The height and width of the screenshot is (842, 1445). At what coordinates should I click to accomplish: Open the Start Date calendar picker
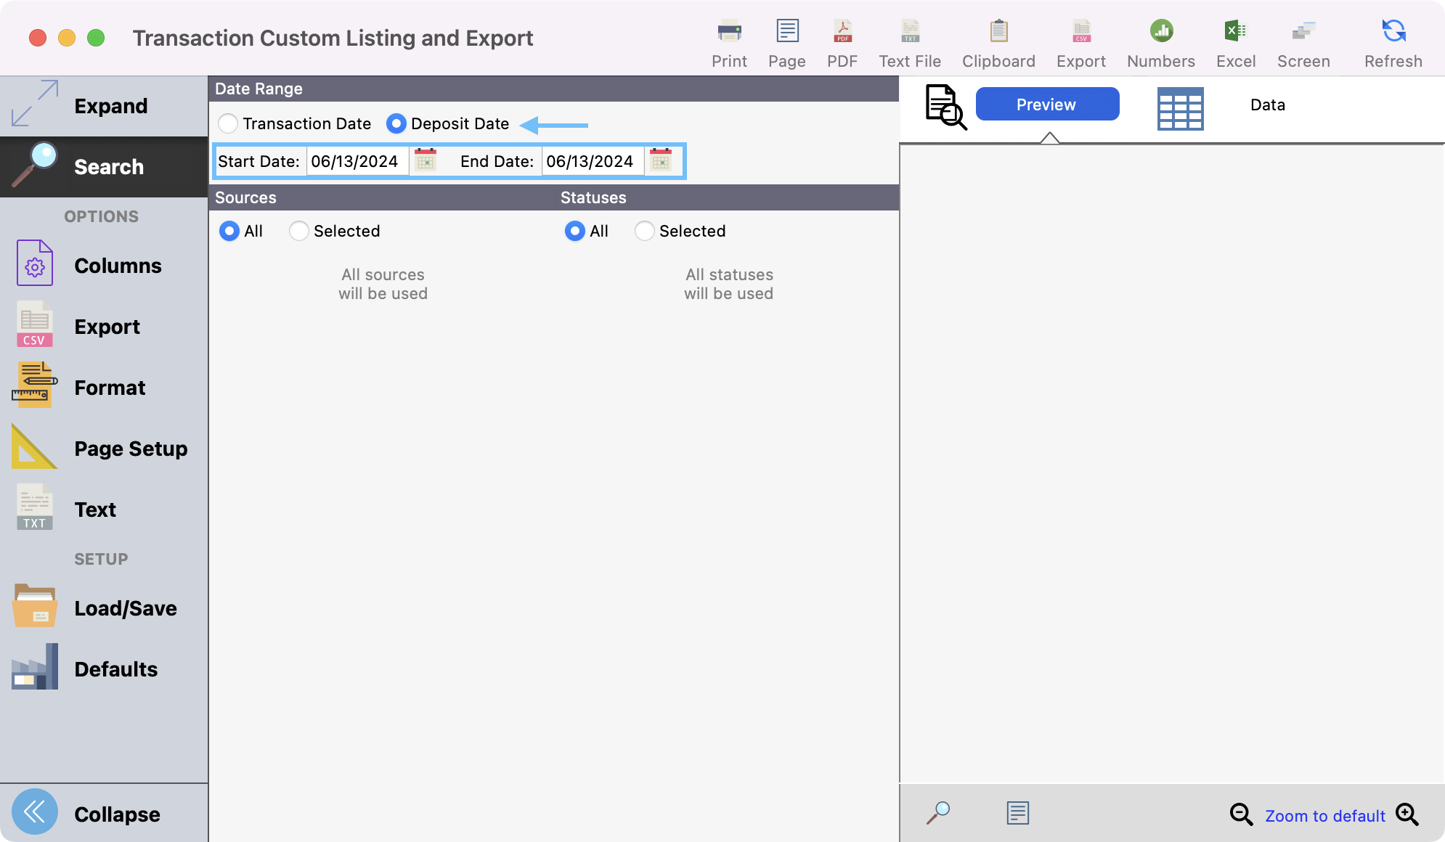click(x=426, y=160)
